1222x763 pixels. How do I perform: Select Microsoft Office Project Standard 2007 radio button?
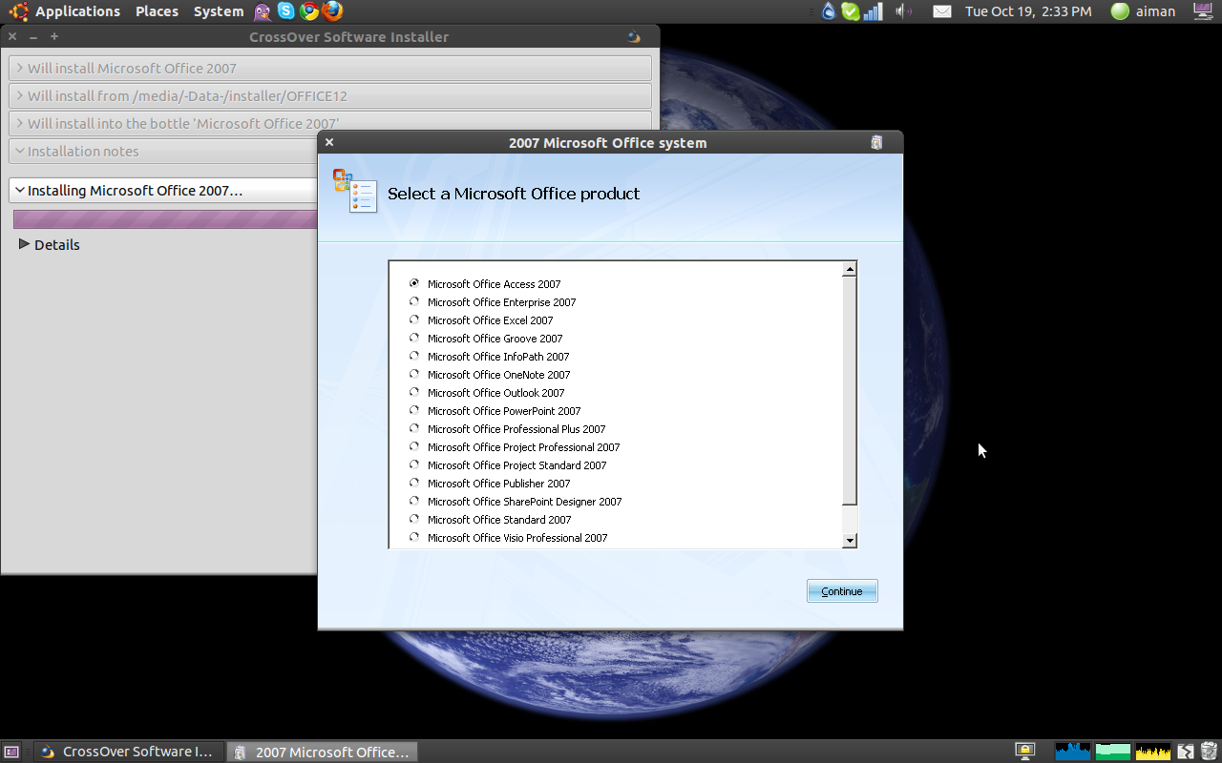[414, 464]
